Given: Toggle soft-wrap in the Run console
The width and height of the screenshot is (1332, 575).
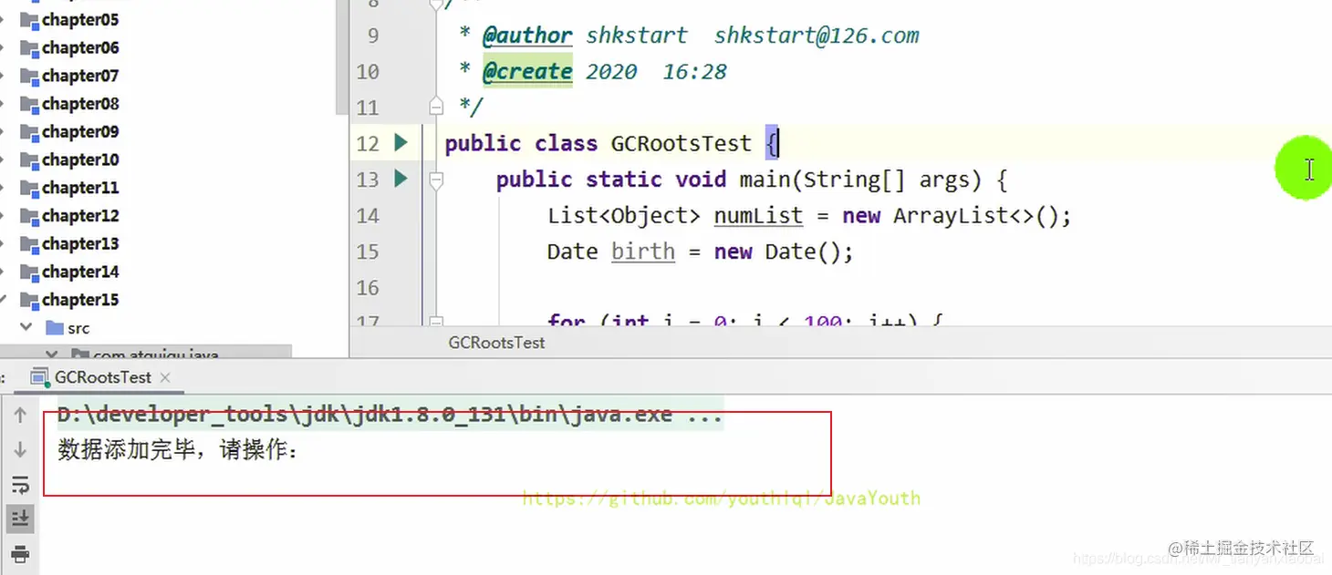Looking at the screenshot, I should [20, 484].
